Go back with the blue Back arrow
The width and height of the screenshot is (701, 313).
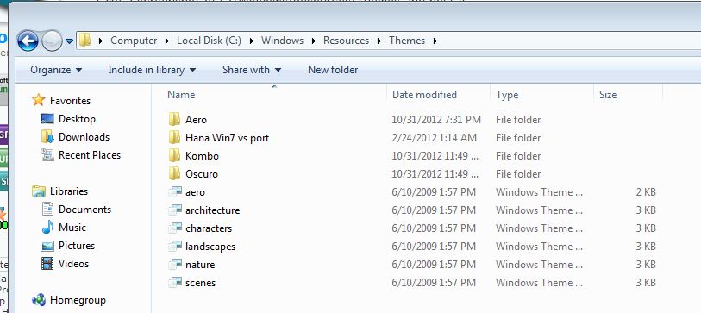pos(28,41)
